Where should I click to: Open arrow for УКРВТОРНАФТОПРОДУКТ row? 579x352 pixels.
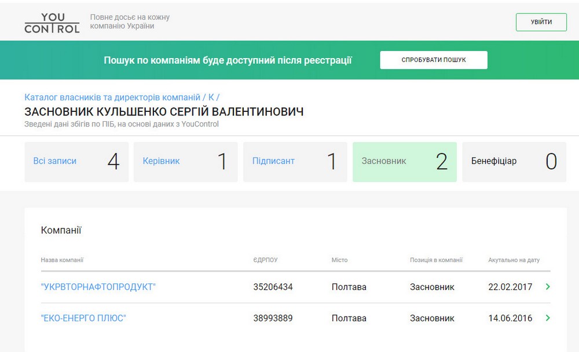[548, 286]
